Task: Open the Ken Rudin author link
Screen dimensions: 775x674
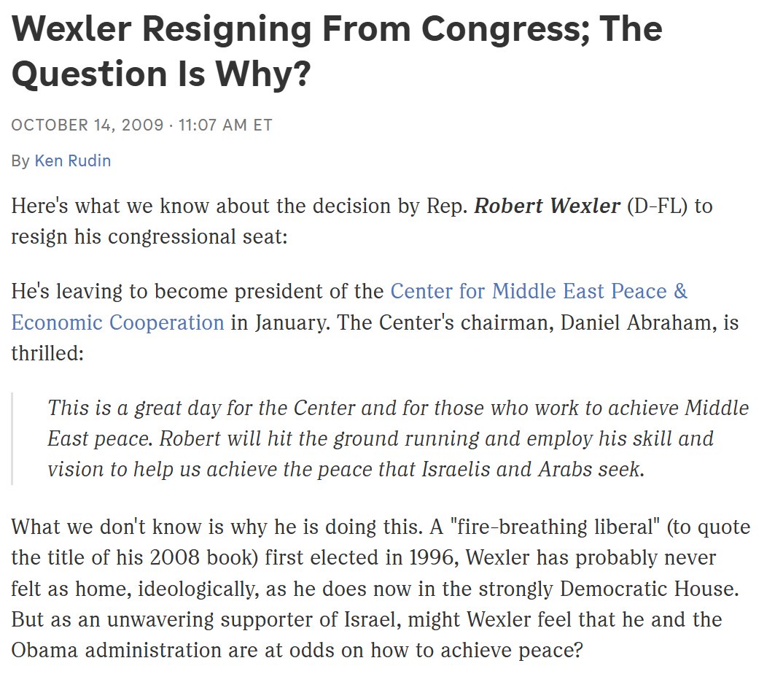Action: pos(72,160)
